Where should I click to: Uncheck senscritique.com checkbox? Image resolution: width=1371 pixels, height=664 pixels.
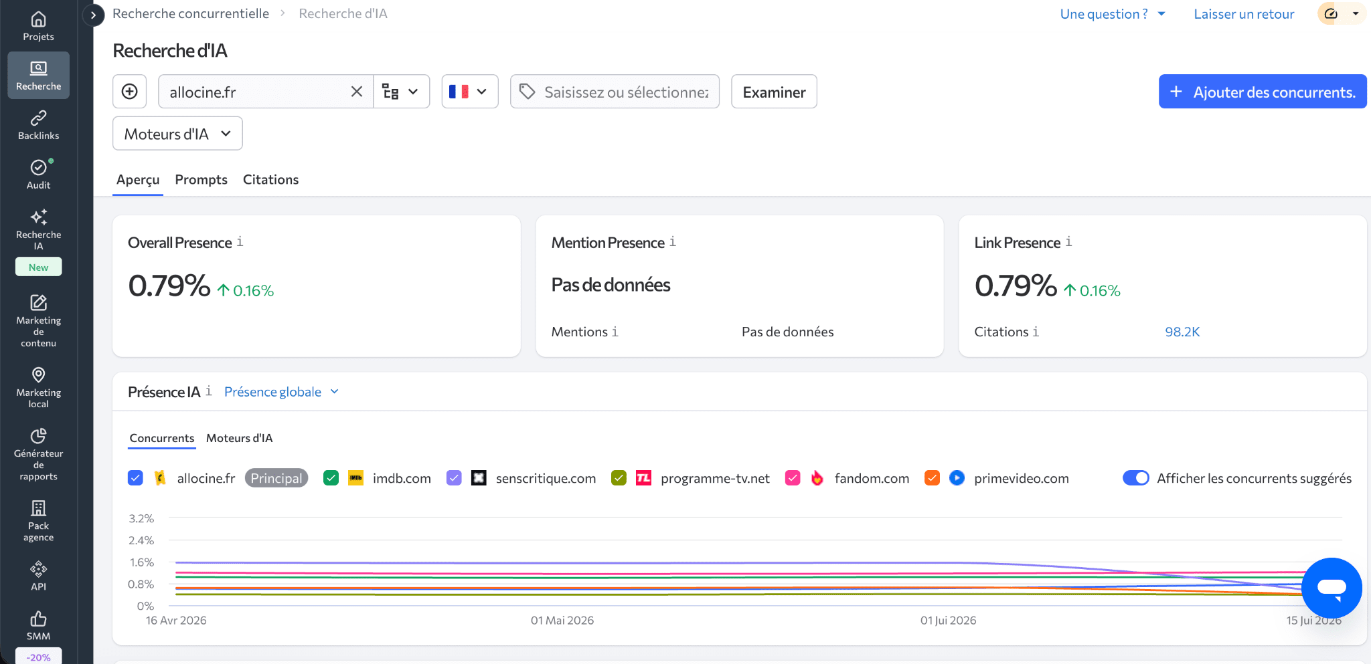[454, 478]
